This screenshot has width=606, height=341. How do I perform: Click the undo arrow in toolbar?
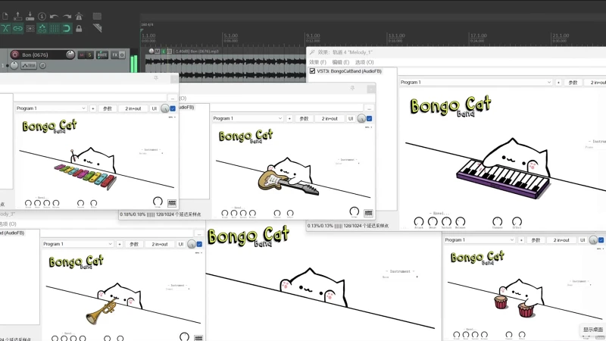[x=54, y=16]
